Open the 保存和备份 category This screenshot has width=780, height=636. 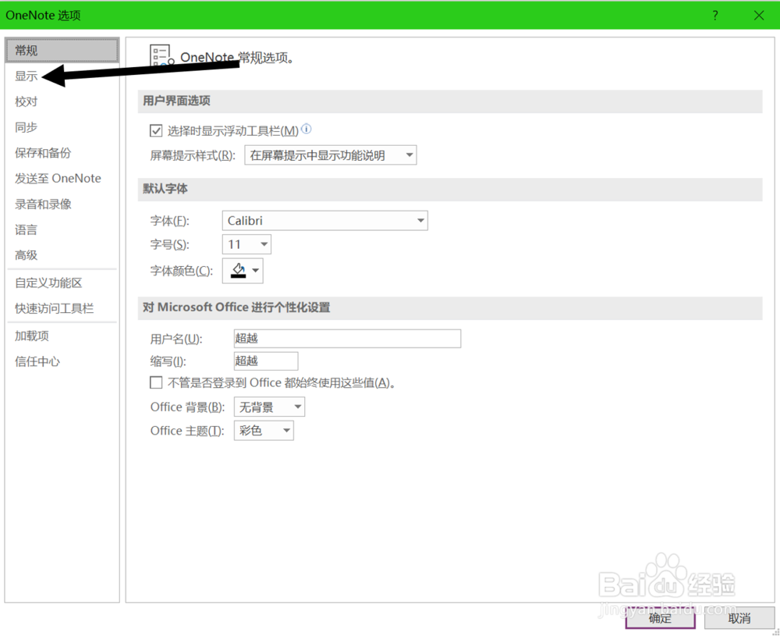pos(62,153)
